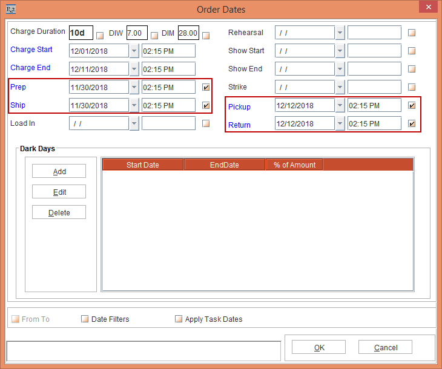Click the Add dark day button
The image size is (442, 369).
pos(59,171)
